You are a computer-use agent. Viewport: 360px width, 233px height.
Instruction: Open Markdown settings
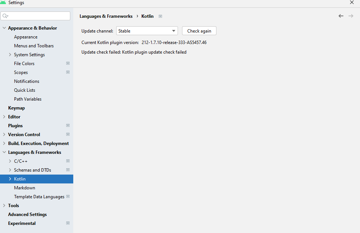24,188
